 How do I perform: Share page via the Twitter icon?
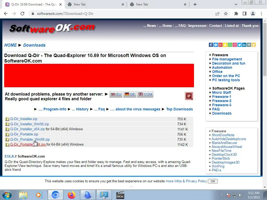coord(239,45)
